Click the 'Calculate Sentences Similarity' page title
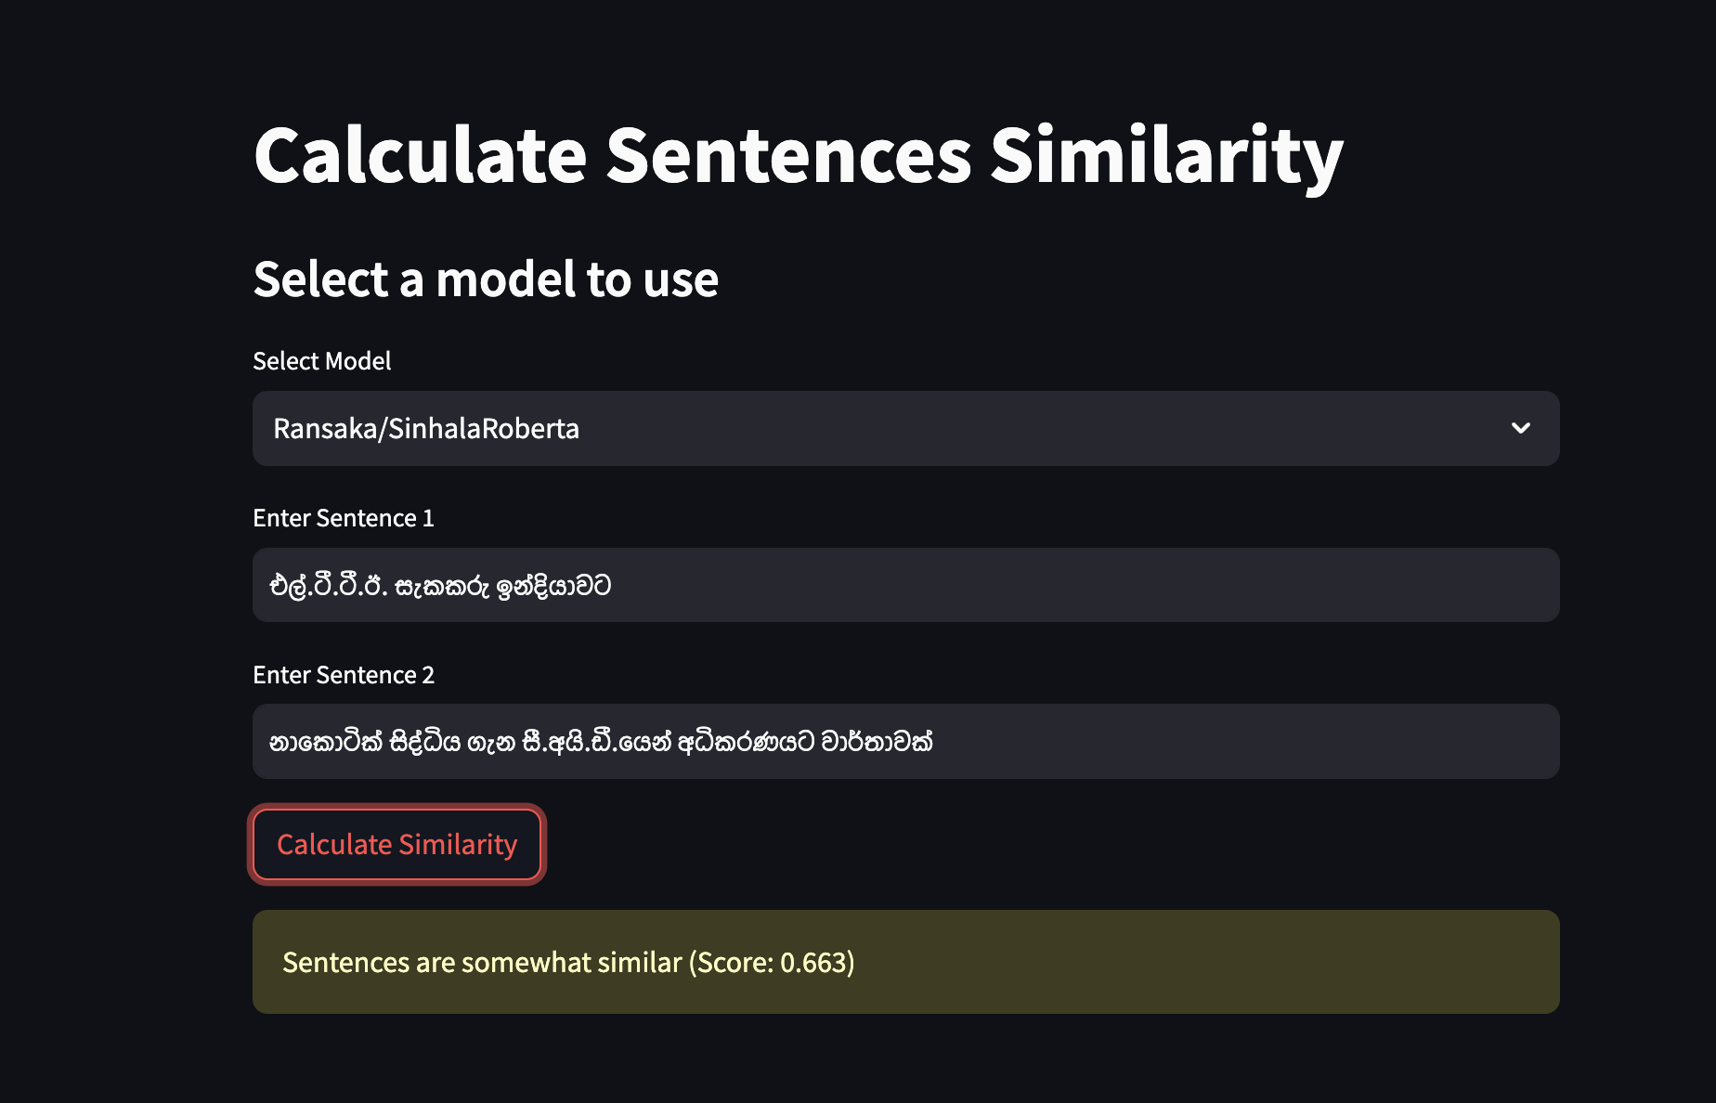Image resolution: width=1716 pixels, height=1103 pixels. tap(798, 155)
